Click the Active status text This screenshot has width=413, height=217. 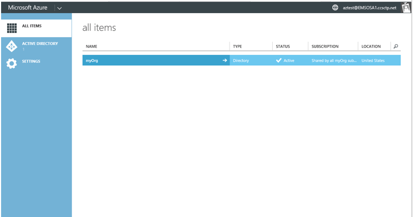[289, 61]
